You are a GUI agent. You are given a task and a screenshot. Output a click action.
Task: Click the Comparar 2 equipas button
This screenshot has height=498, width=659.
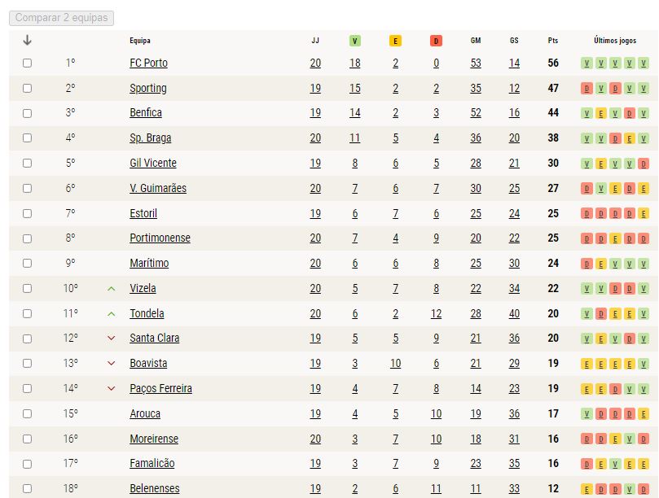coord(61,18)
